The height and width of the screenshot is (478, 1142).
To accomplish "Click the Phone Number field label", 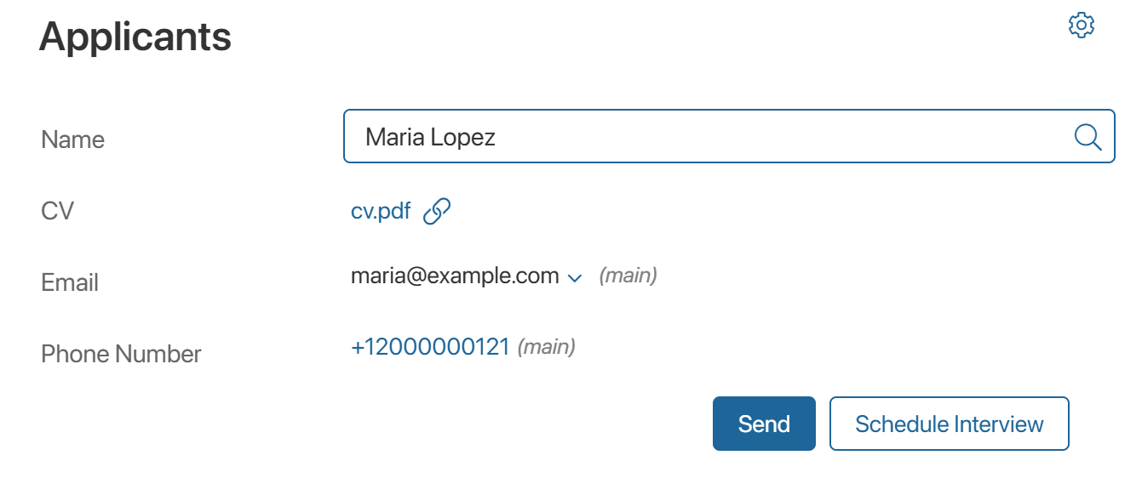I will (x=121, y=354).
